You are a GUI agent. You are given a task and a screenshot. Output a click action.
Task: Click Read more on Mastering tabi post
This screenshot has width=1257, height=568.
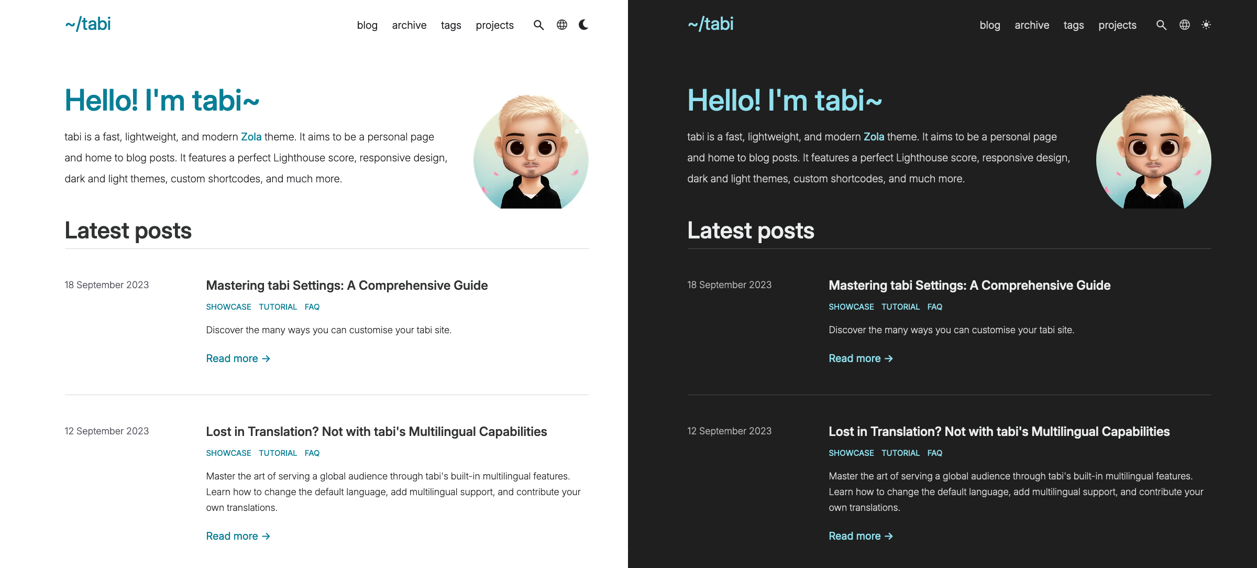coord(238,358)
